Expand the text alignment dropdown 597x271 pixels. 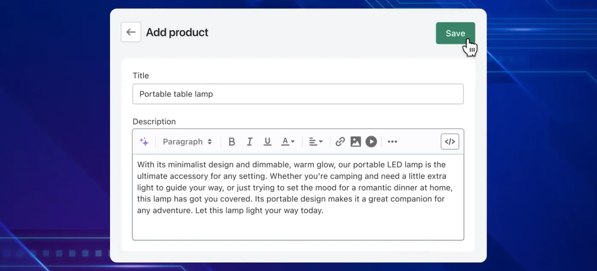316,142
